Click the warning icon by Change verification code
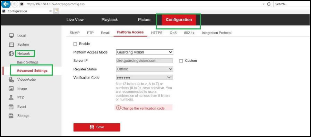Viewport: 311px width, 137px height. click(x=119, y=108)
